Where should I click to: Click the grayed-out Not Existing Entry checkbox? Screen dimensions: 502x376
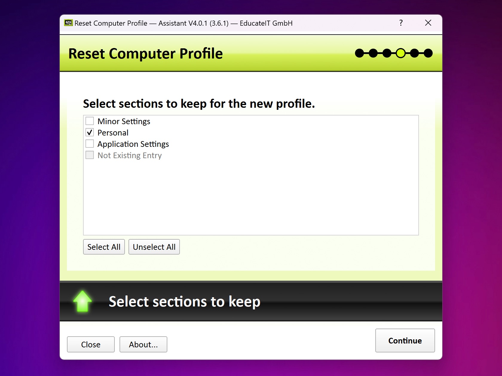pyautogui.click(x=90, y=155)
